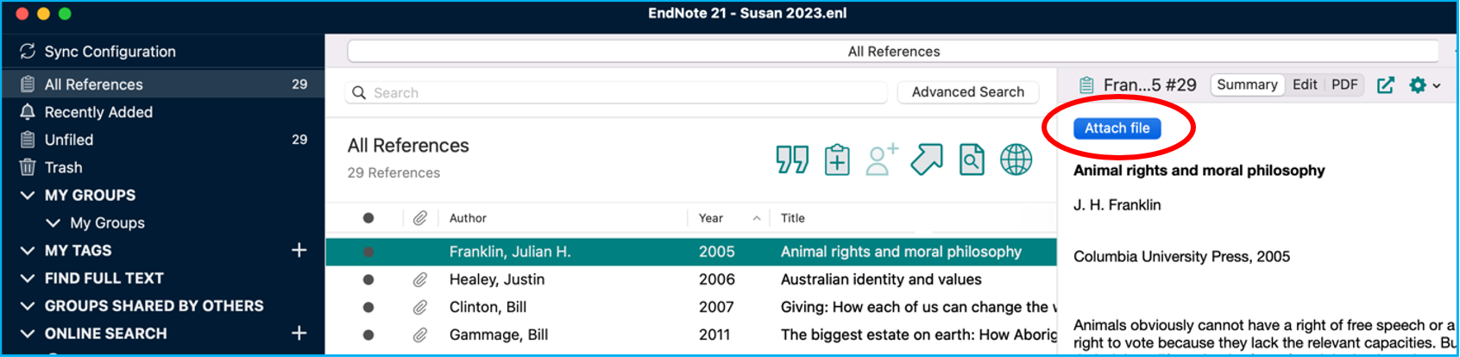Viewport: 1460px width, 357px height.
Task: Switch to the Summary tab
Action: (x=1247, y=85)
